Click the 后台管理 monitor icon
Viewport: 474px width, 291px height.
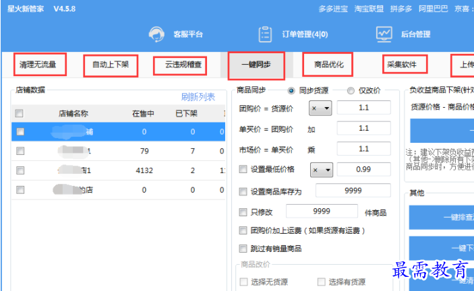click(384, 34)
